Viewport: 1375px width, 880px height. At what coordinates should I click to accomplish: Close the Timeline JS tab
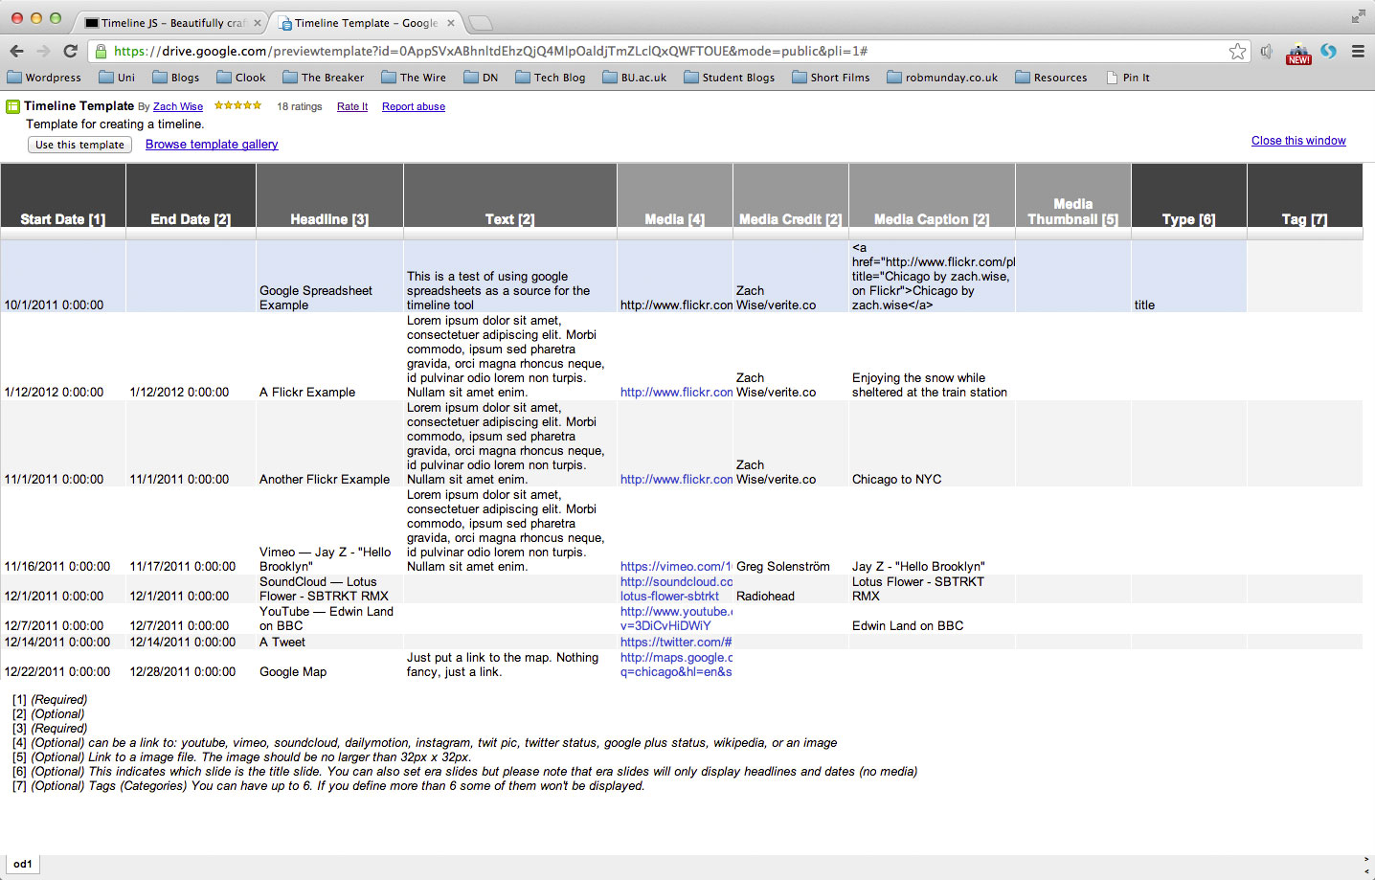tap(258, 23)
